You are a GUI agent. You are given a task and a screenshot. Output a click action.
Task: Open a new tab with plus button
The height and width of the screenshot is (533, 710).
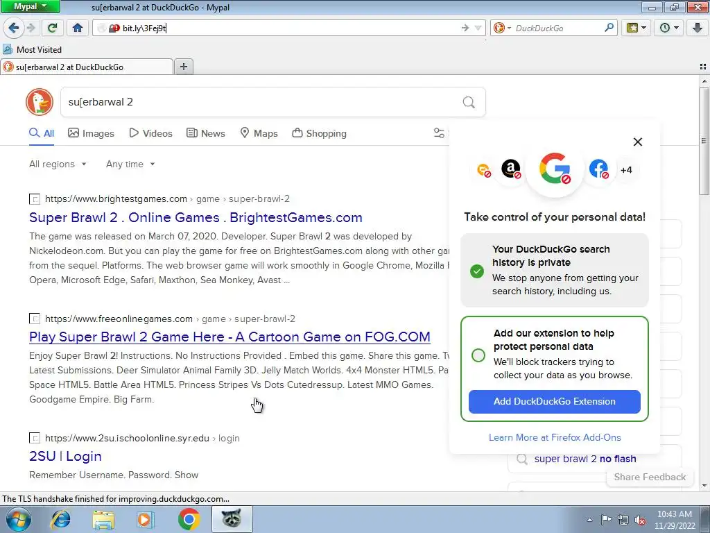183,67
